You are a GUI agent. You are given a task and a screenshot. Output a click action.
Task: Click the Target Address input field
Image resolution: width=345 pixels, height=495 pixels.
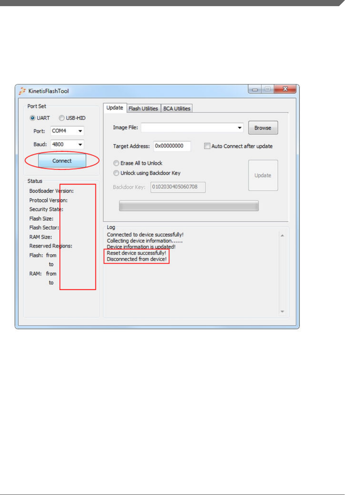[172, 146]
